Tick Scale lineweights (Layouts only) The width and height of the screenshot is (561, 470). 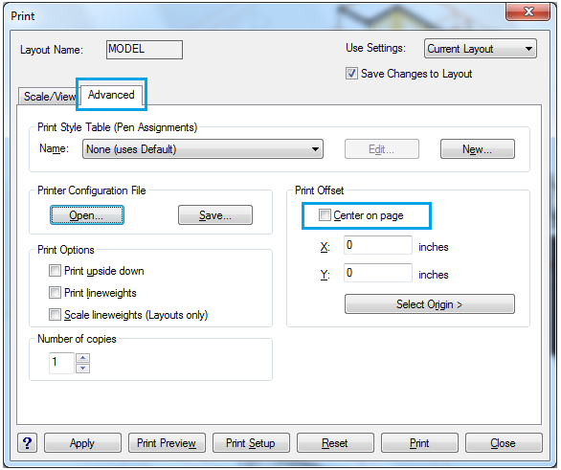tap(55, 315)
